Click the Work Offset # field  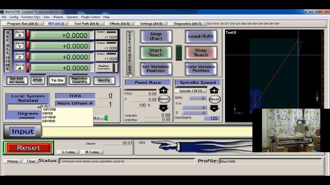point(105,104)
